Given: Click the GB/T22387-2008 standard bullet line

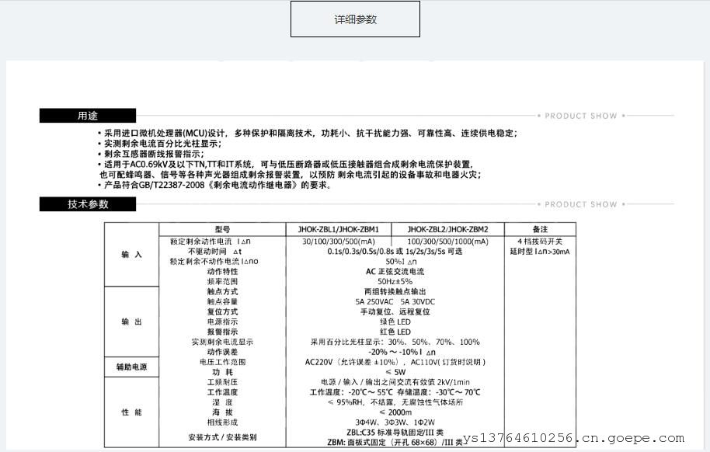Looking at the screenshot, I should tap(218, 185).
